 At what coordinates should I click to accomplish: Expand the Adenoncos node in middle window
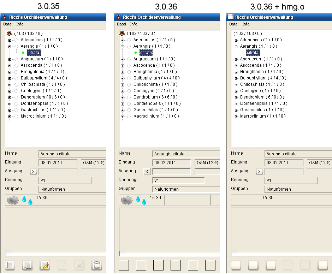[122, 40]
